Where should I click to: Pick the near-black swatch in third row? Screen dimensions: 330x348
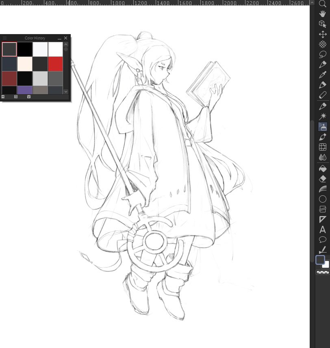tap(25, 78)
